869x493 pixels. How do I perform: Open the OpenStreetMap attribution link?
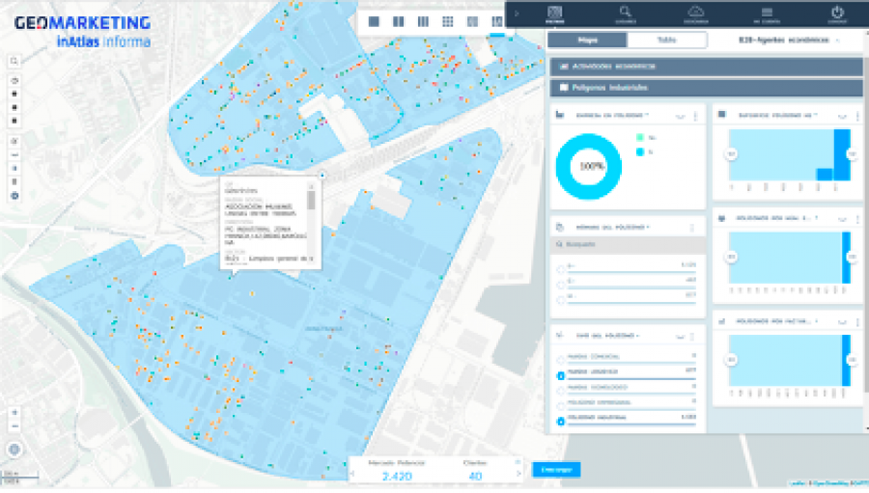pyautogui.click(x=830, y=484)
